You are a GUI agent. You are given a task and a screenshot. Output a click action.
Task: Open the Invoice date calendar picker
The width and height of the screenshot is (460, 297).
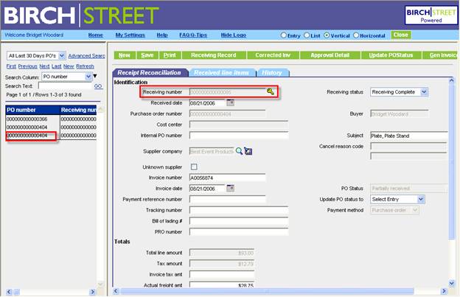(x=230, y=188)
